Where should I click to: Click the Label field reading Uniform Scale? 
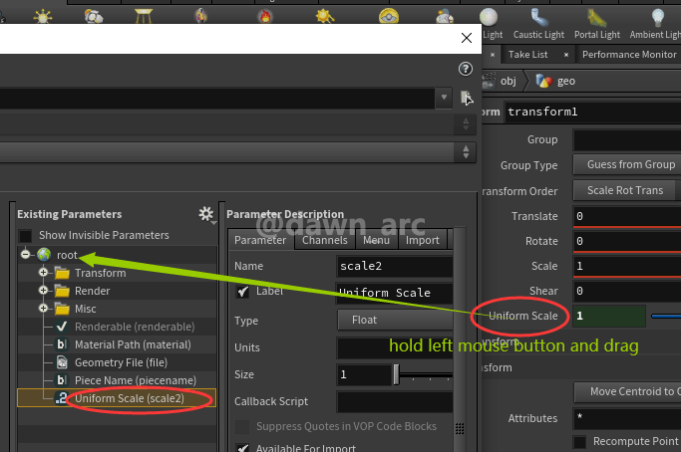395,293
